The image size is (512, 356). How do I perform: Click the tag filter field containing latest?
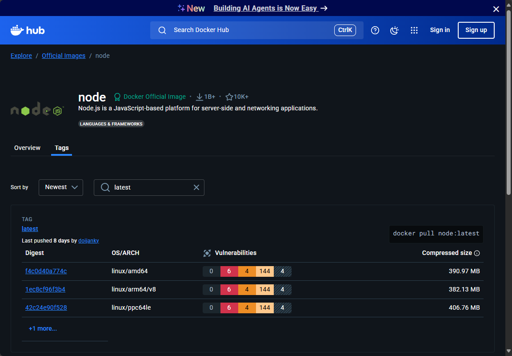[149, 187]
